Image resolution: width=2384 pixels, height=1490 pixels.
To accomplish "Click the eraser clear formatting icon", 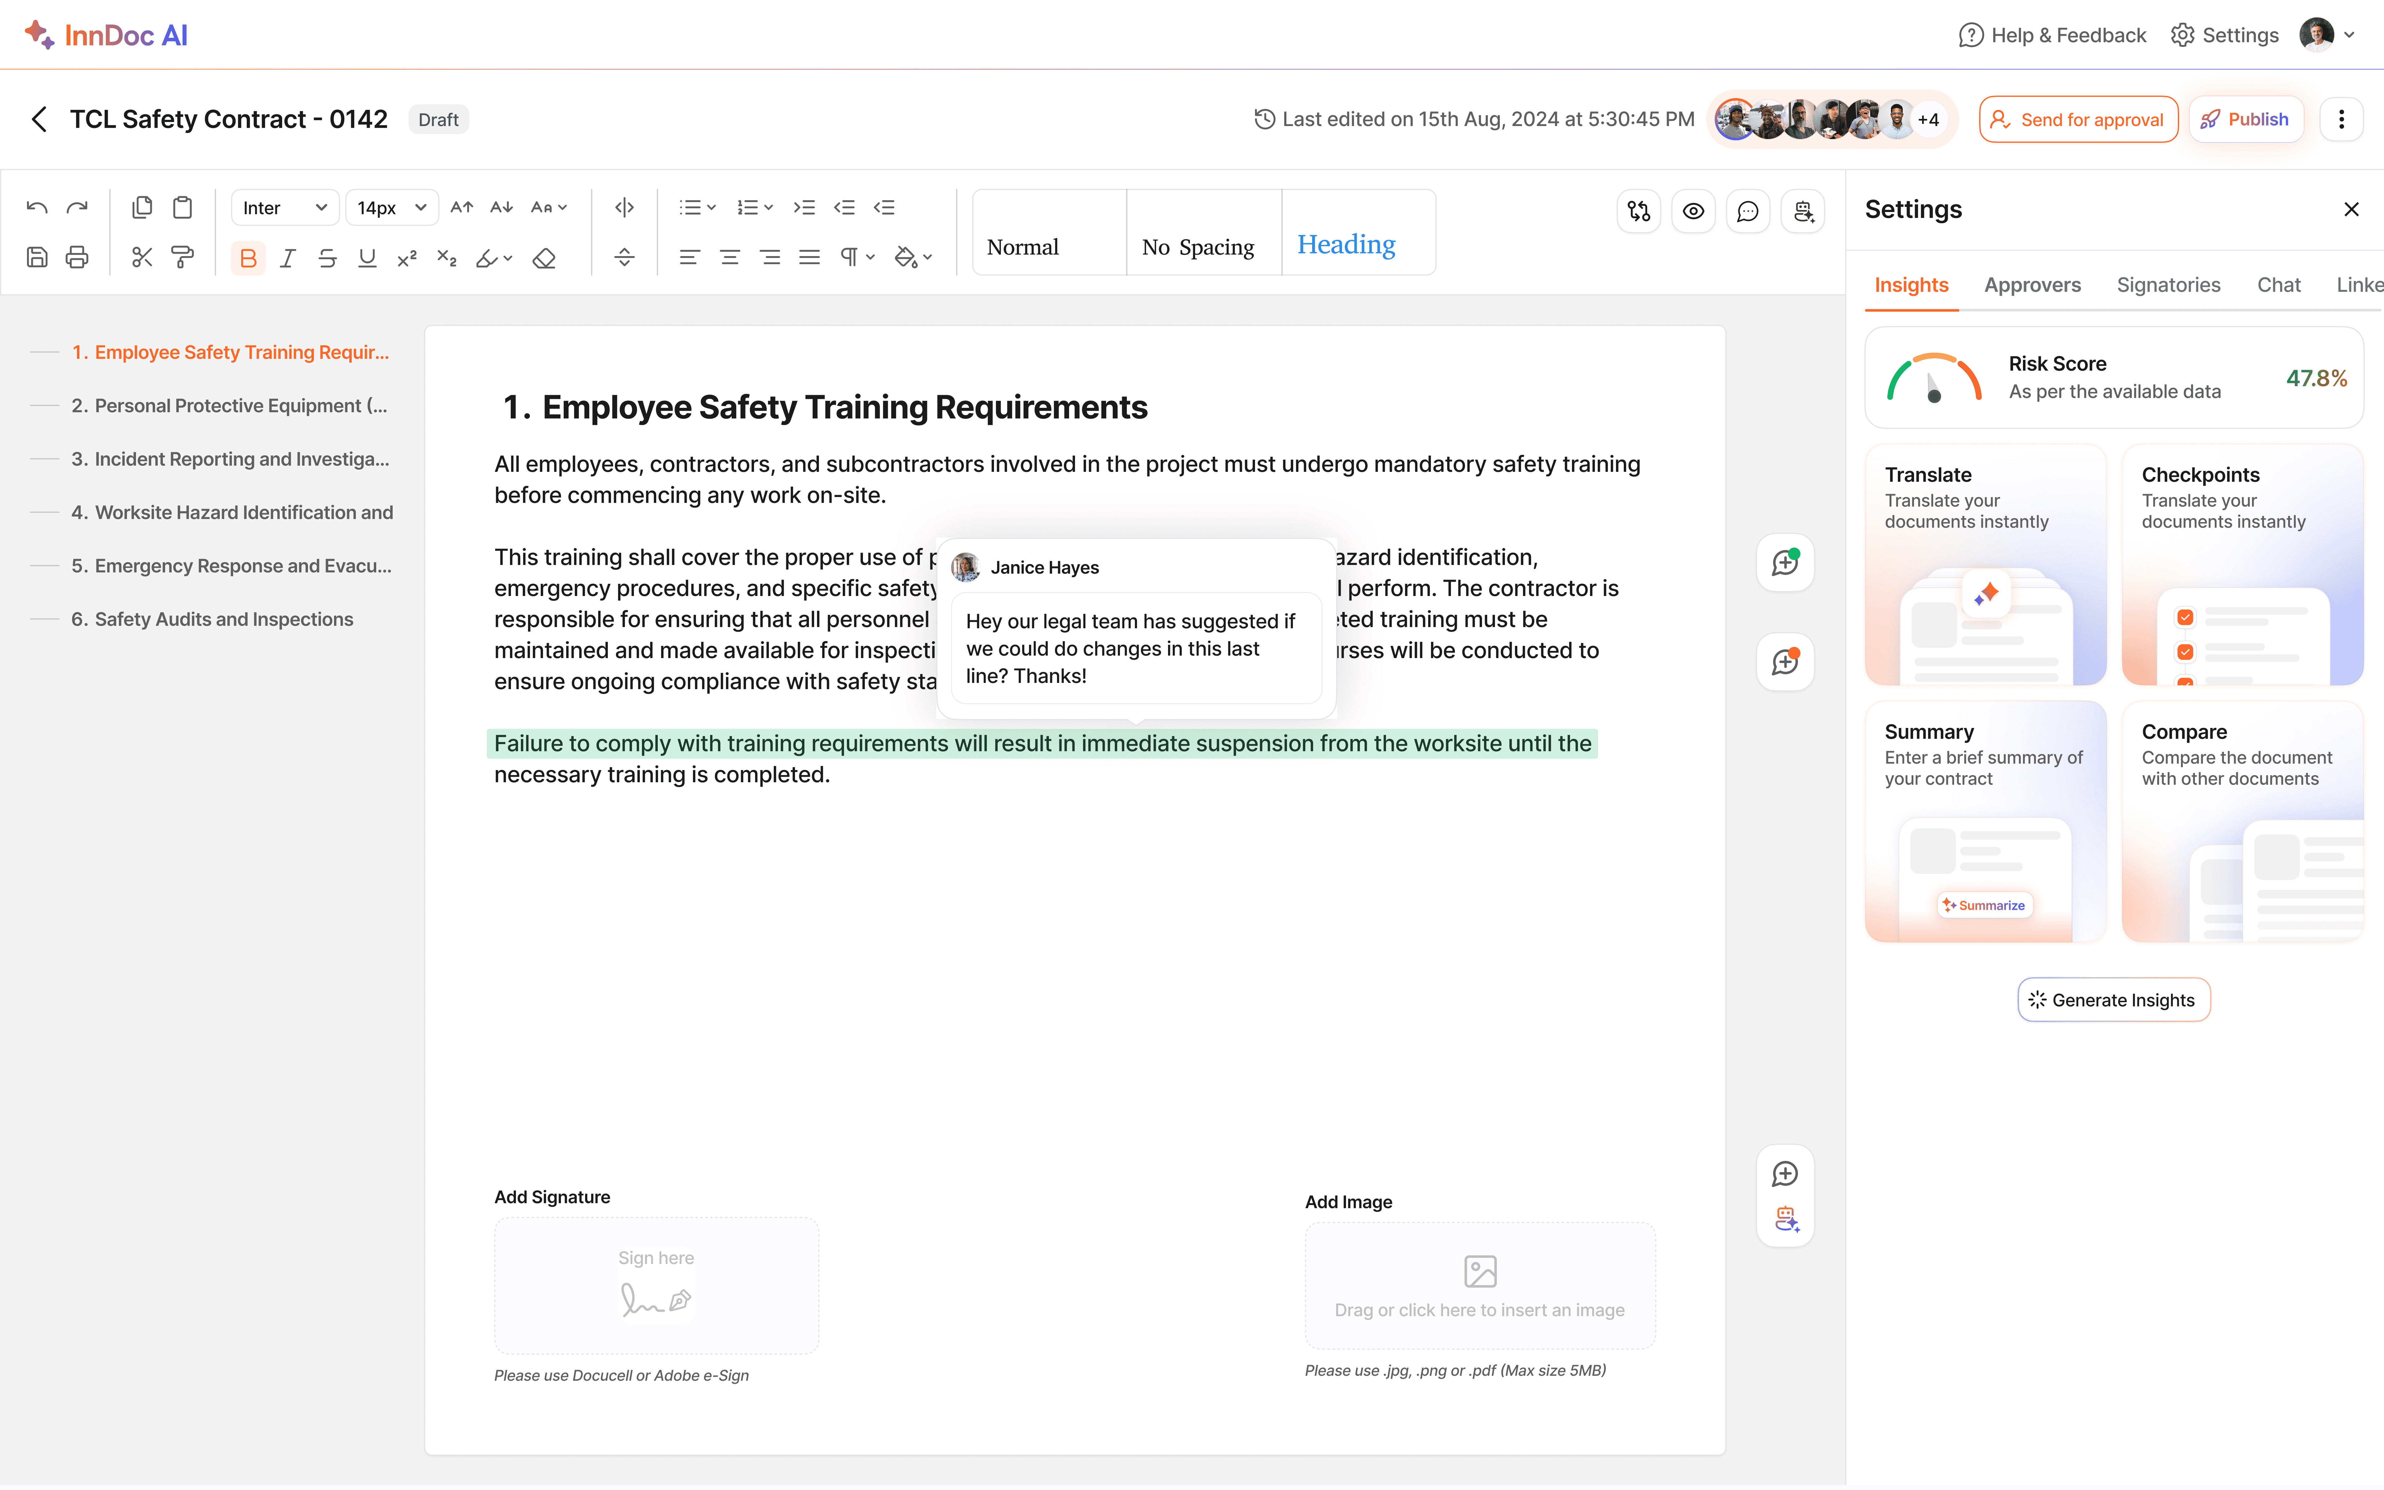I will coord(544,258).
